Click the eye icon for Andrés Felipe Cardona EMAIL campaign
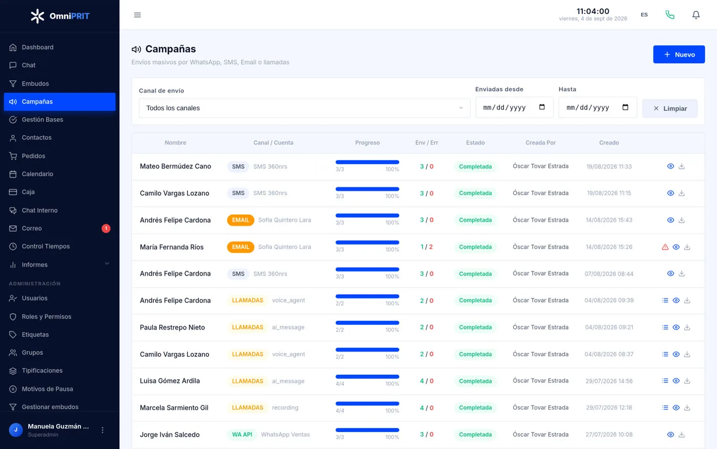Image resolution: width=717 pixels, height=449 pixels. (x=670, y=220)
